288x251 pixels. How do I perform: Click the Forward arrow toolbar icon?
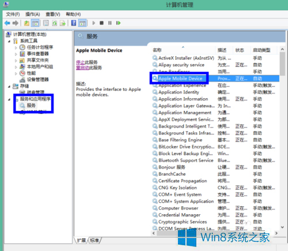pyautogui.click(x=16, y=23)
